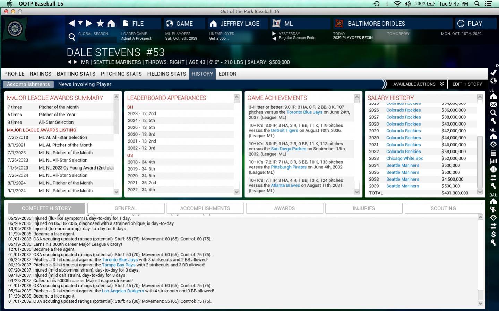Open the dollar sign finances icon in sidebar
Viewport: 499px width, 311px height.
[493, 235]
